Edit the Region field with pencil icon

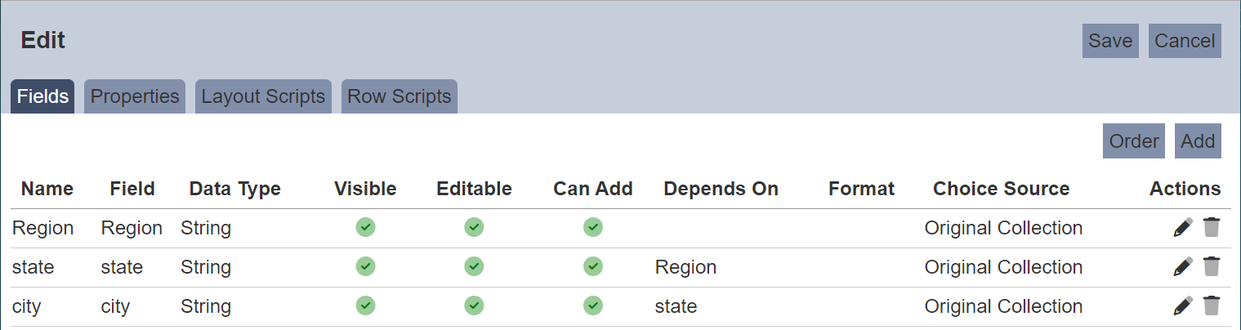click(x=1183, y=228)
